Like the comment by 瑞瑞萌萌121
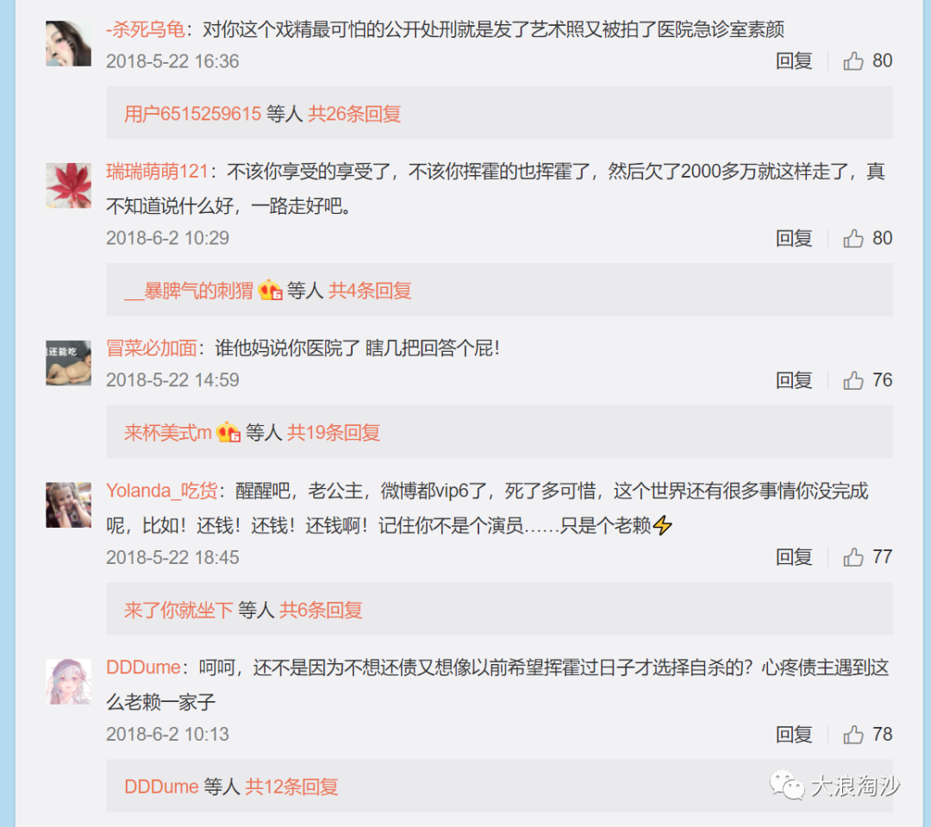The width and height of the screenshot is (931, 827). [853, 238]
